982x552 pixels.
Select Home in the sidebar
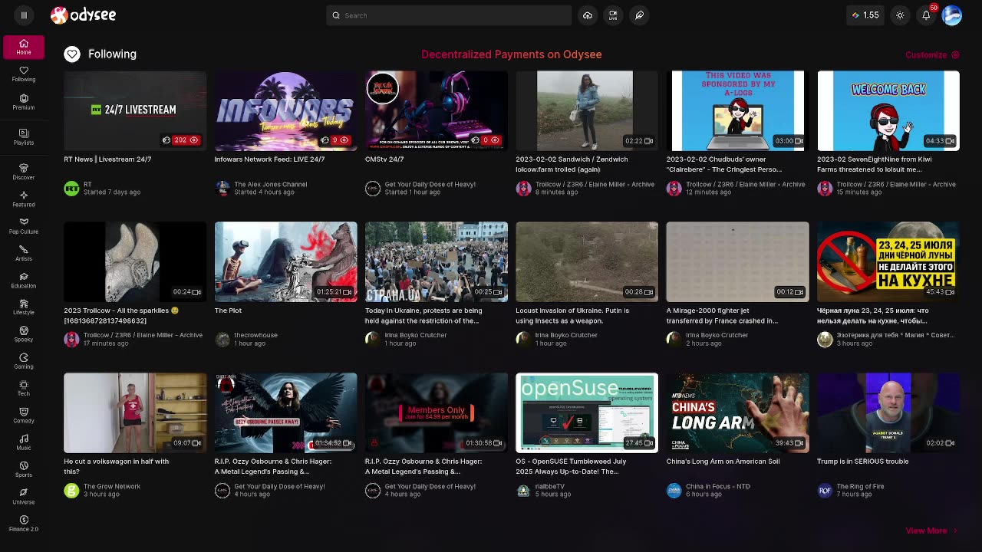point(24,47)
